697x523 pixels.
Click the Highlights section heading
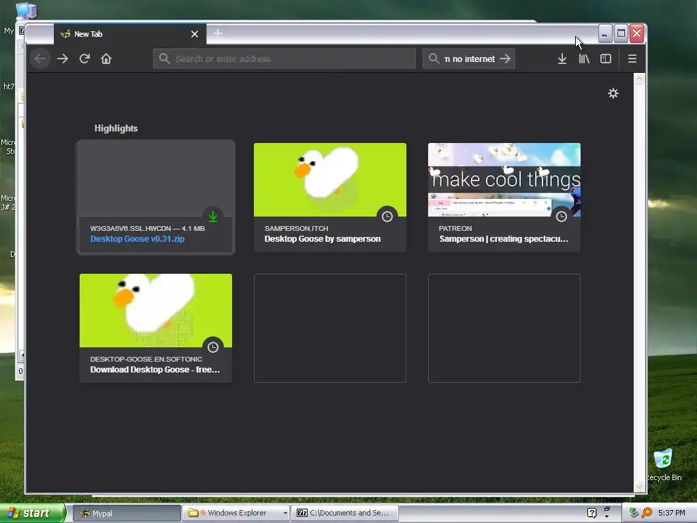[116, 129]
